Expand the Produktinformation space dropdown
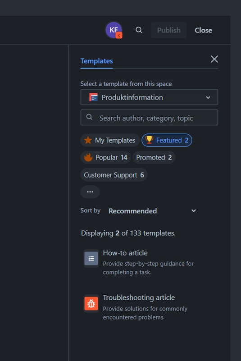Image resolution: width=241 pixels, height=361 pixels. 149,97
